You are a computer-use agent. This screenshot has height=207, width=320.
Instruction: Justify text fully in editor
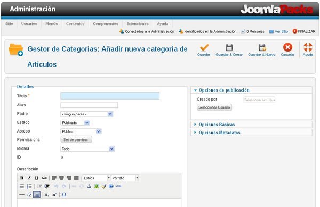coord(76,178)
